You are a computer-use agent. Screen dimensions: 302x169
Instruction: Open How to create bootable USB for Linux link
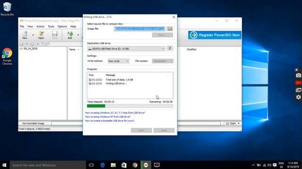109,121
